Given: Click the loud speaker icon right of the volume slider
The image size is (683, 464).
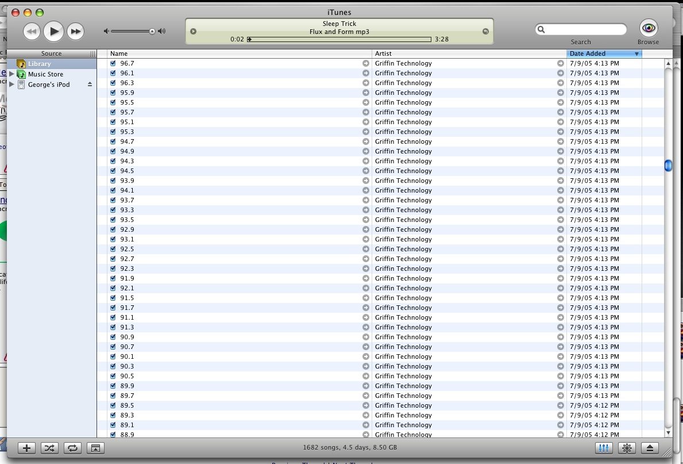Looking at the screenshot, I should (x=161, y=31).
